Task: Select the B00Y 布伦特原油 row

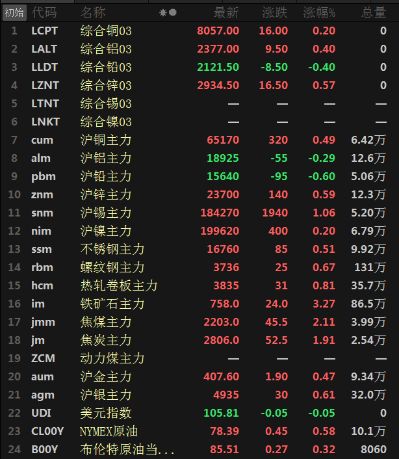Action: click(199, 449)
